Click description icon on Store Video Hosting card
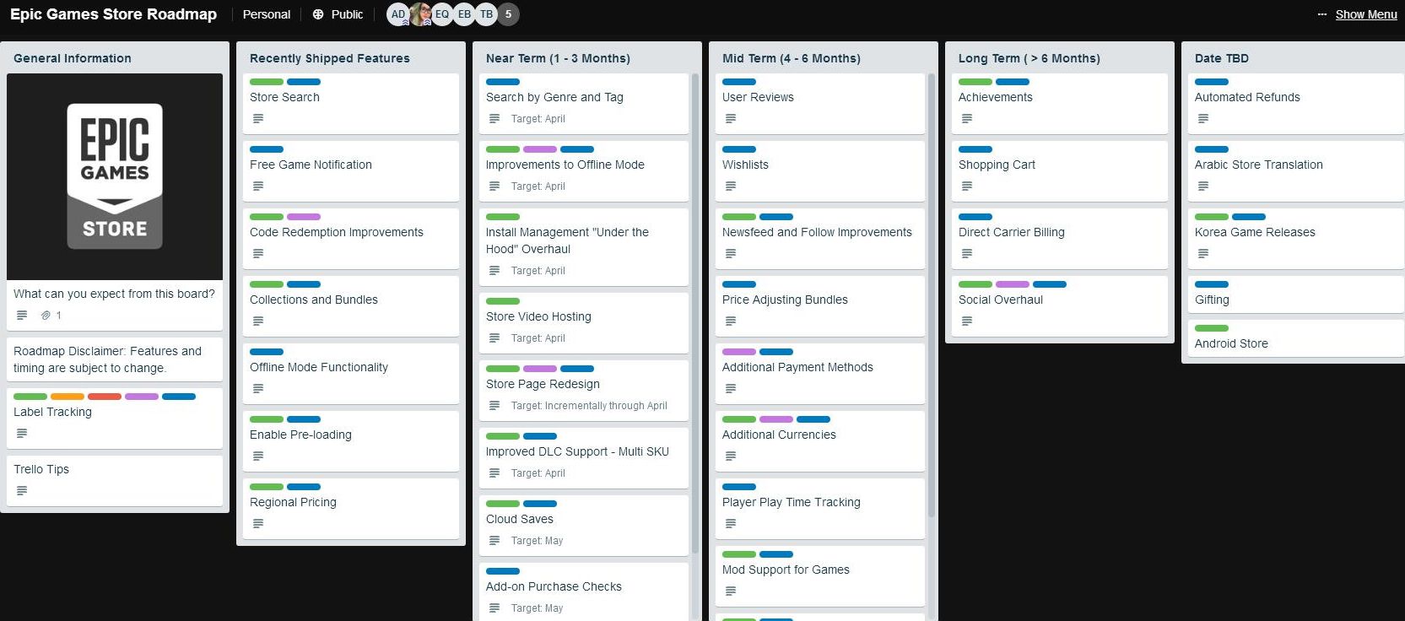 coord(494,338)
